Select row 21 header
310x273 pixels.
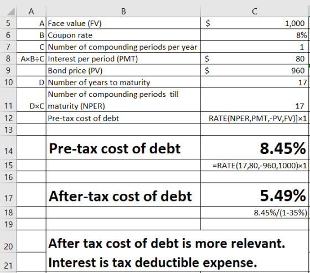pos(8,262)
